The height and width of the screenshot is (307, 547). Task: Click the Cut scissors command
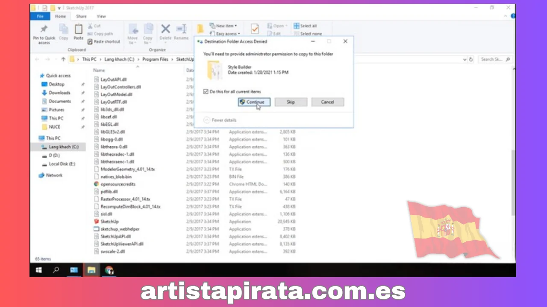point(94,26)
